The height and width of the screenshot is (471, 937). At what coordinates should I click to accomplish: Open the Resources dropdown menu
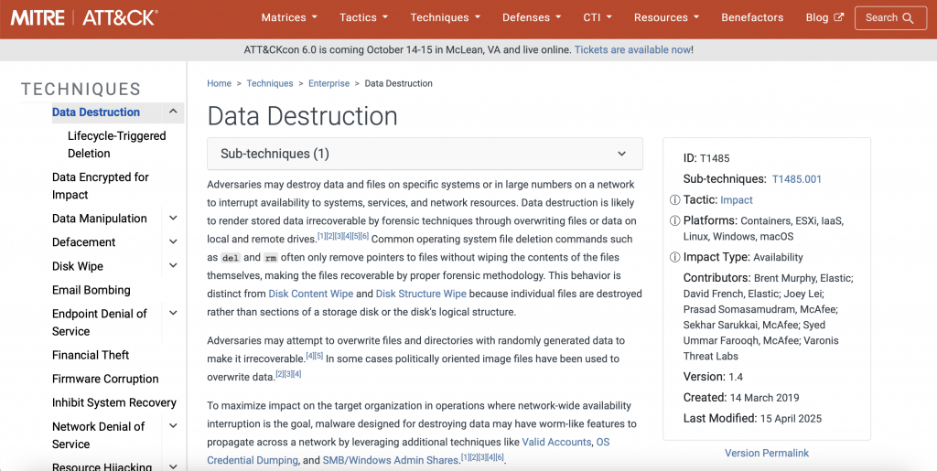pyautogui.click(x=666, y=17)
